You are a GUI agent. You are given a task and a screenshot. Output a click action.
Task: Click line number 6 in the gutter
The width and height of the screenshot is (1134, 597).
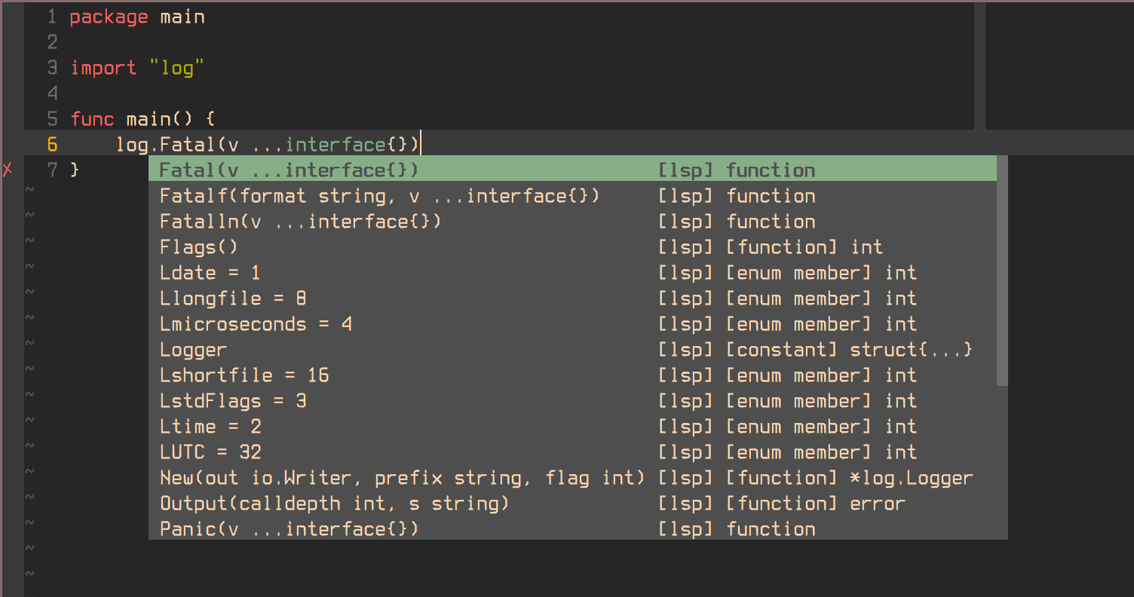51,144
